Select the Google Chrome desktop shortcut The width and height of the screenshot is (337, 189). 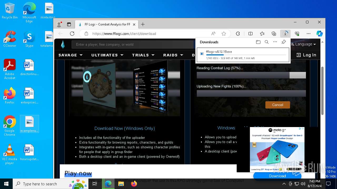pyautogui.click(x=10, y=126)
